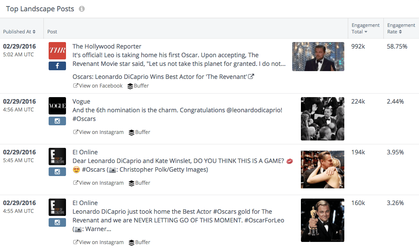This screenshot has height=248, width=419.
Task: Click The Hollywood Reporter name
Action: point(107,46)
